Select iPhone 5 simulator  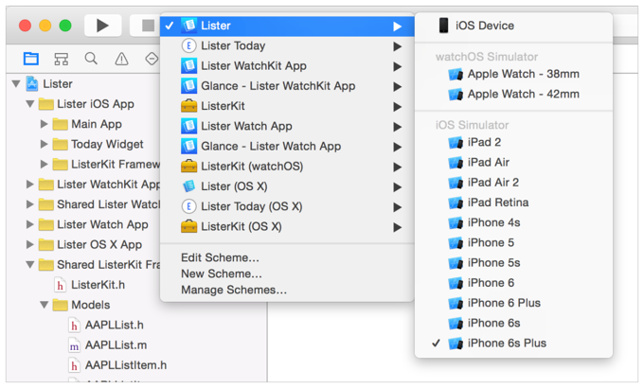tap(514, 243)
